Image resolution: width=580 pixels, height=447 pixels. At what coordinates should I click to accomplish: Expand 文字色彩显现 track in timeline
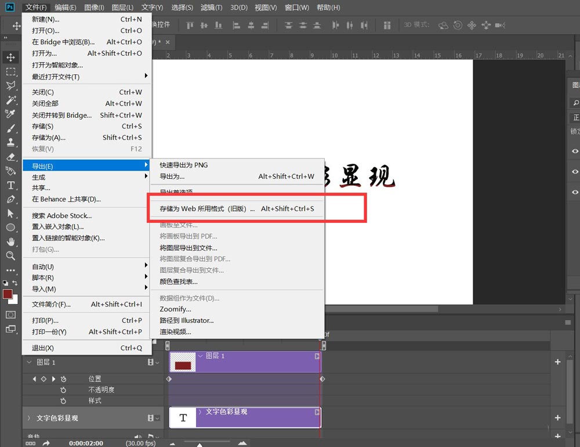tap(29, 418)
